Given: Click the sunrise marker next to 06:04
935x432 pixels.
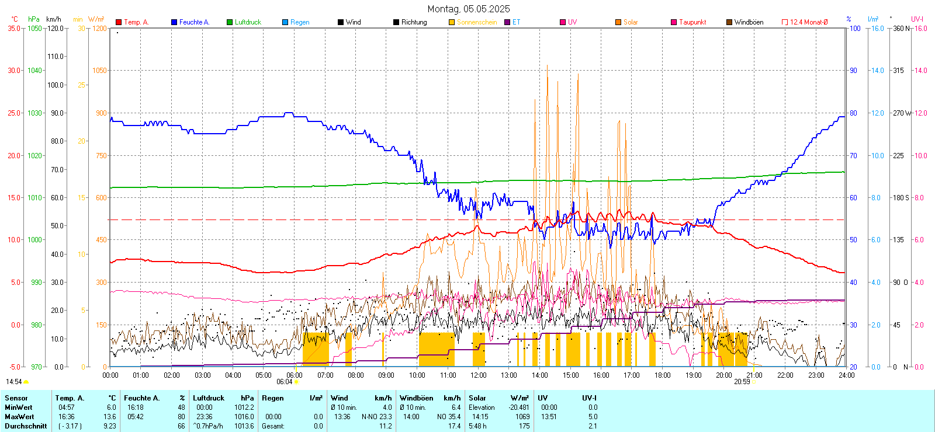Looking at the screenshot, I should click(x=296, y=382).
